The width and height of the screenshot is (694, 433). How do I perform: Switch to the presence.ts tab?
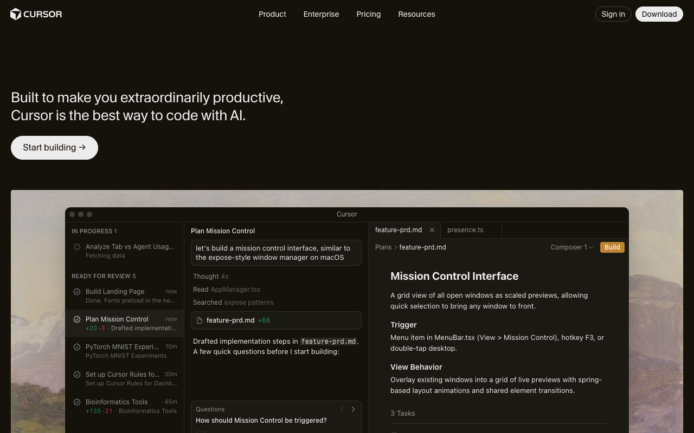pos(465,230)
